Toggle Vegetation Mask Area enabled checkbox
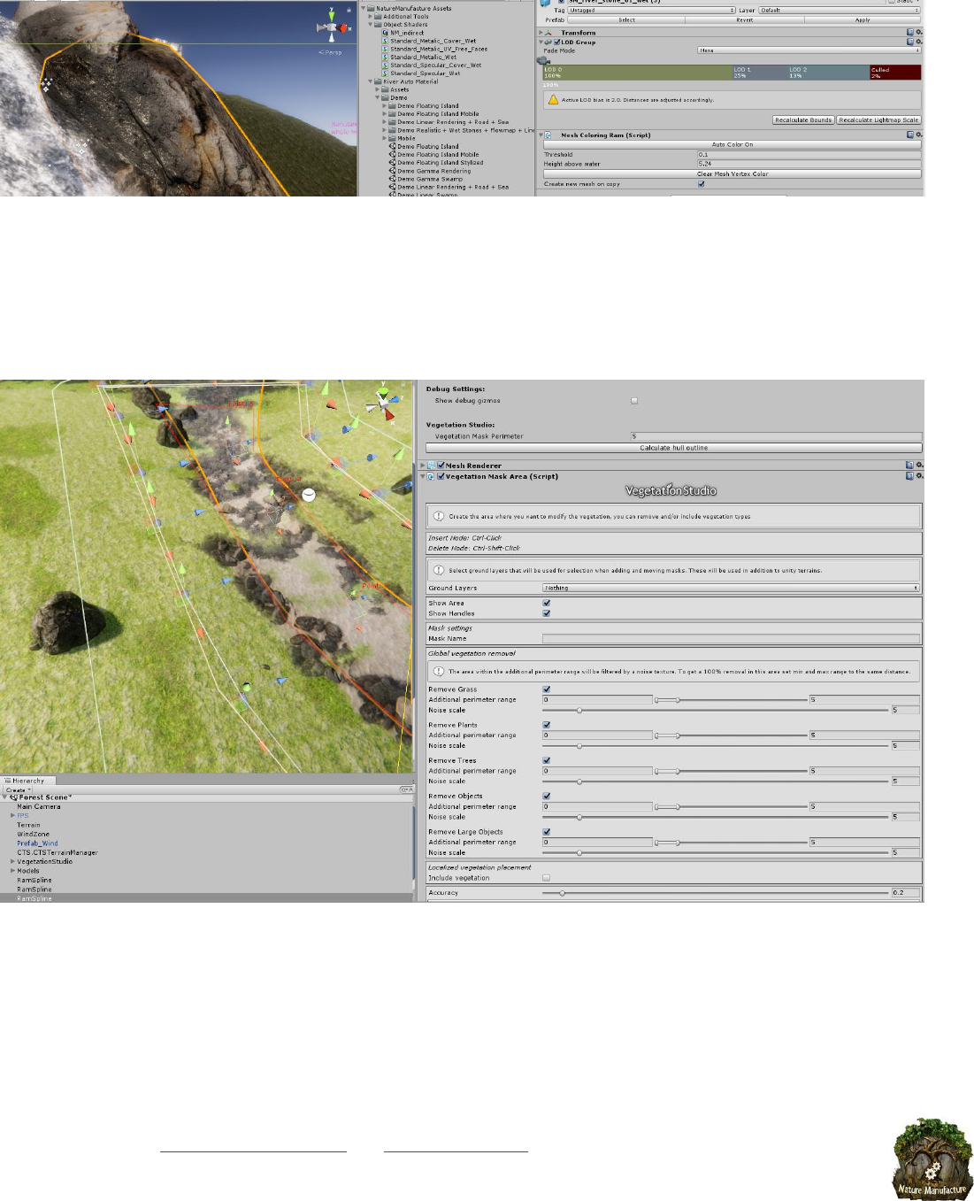The width and height of the screenshot is (974, 1201). 441,476
